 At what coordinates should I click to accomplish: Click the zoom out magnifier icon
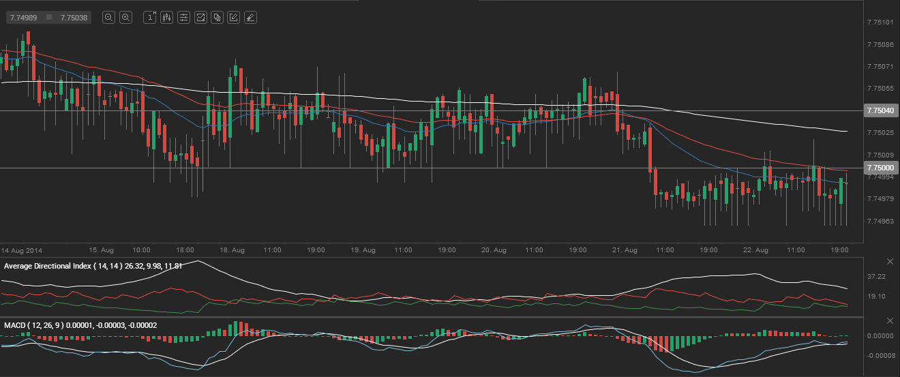108,18
